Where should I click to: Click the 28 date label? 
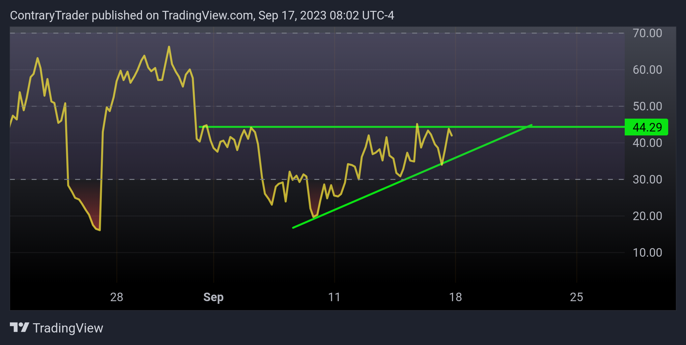[117, 297]
